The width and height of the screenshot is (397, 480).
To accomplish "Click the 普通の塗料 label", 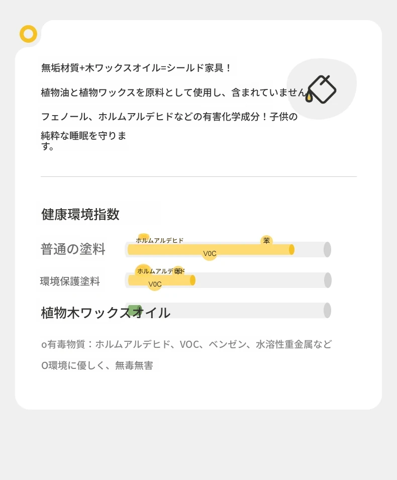I will point(73,249).
